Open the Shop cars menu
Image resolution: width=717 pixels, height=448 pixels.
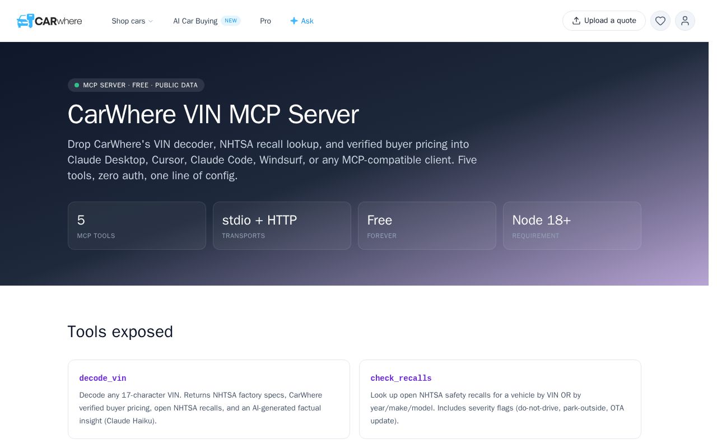tap(132, 21)
